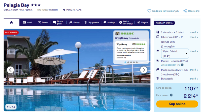This screenshot has width=203, height=112.
Task: Show next photo with right arrow
Action: 144,70
